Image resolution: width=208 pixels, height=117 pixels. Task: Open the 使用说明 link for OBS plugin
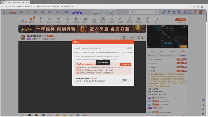pyautogui.click(x=94, y=79)
